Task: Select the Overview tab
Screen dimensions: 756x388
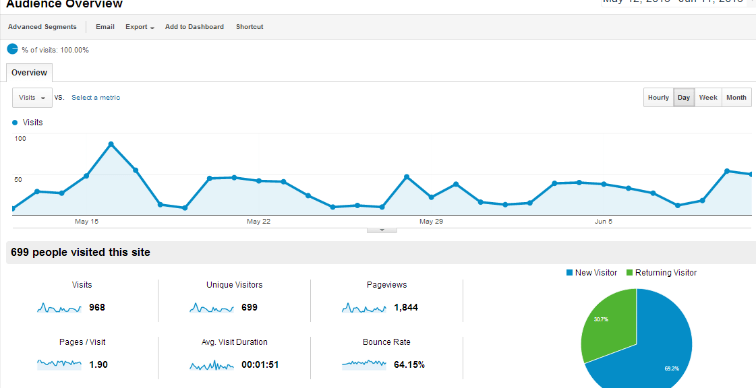Action: click(x=30, y=73)
